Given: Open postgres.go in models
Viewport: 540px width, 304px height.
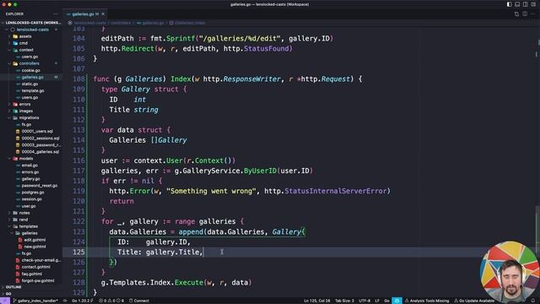Looking at the screenshot, I should pyautogui.click(x=33, y=193).
